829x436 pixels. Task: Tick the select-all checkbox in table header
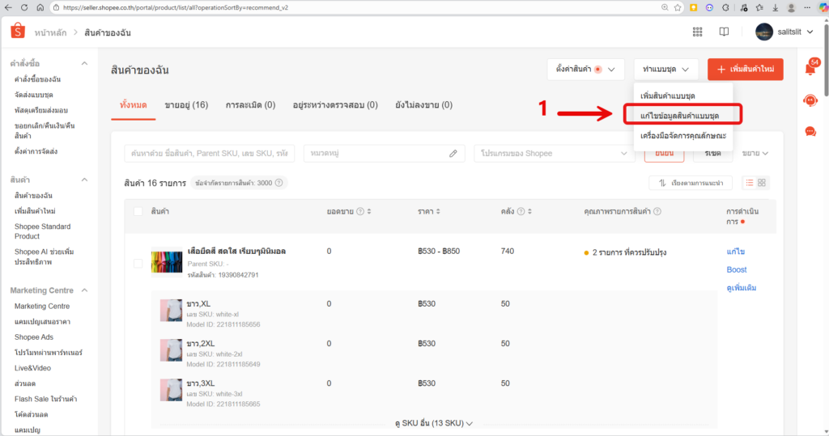138,212
